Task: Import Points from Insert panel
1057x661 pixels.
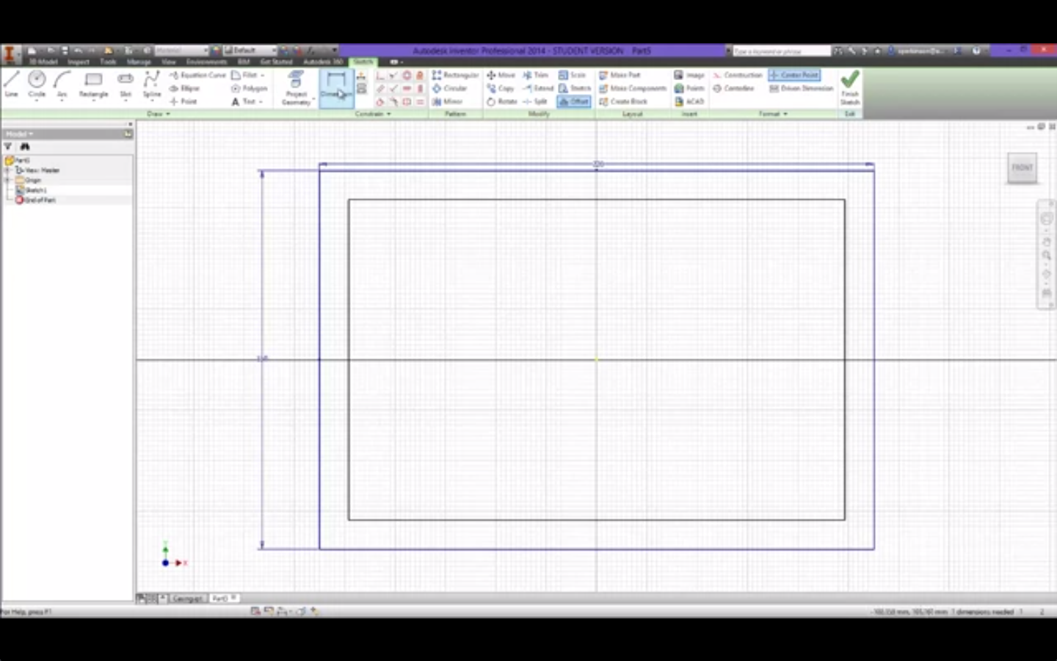Action: 689,88
